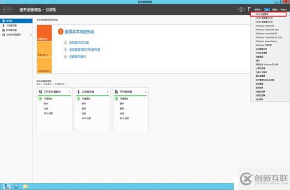Select iSCSI 发起程序 from Tools menu

(x=268, y=14)
